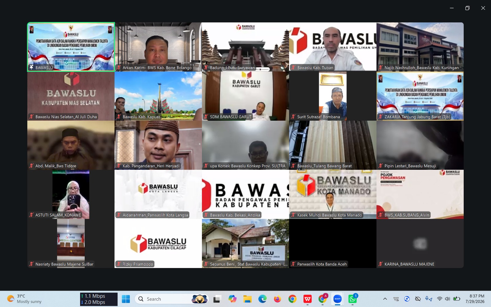Click the microphone-in-use tray indicator
Viewport: 491px width, 307px height.
tap(428, 299)
